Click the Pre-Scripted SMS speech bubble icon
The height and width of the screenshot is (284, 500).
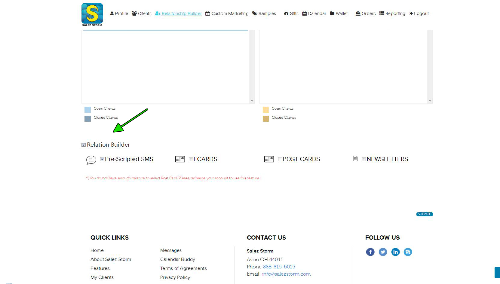pyautogui.click(x=91, y=160)
